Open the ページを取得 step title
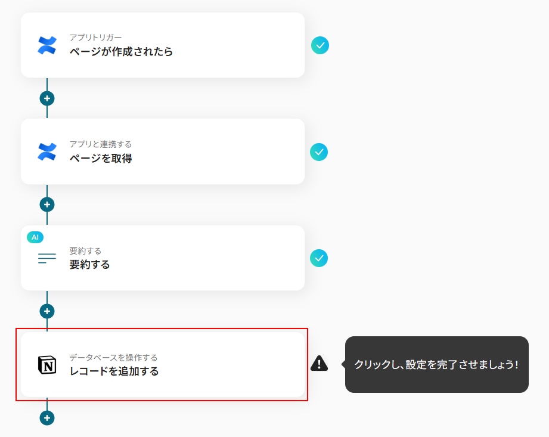 [x=101, y=159]
